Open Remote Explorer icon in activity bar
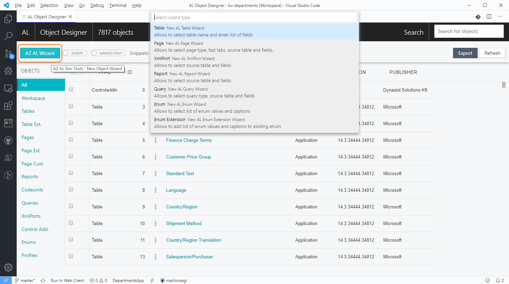This screenshot has height=284, width=509. [8, 88]
